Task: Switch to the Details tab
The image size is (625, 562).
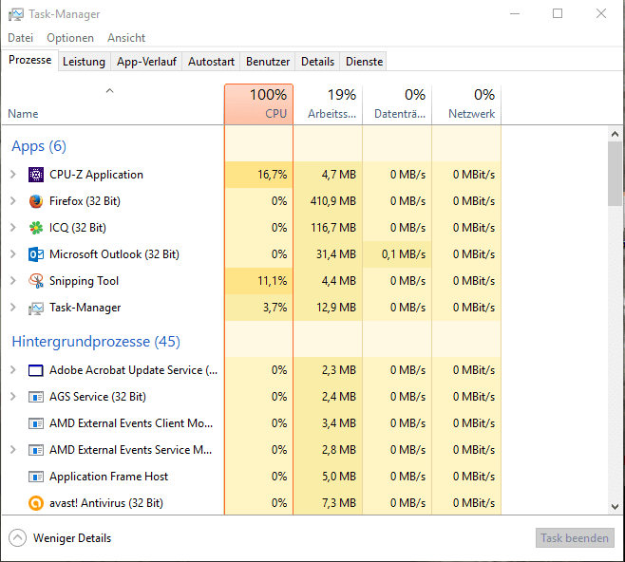Action: 317,62
